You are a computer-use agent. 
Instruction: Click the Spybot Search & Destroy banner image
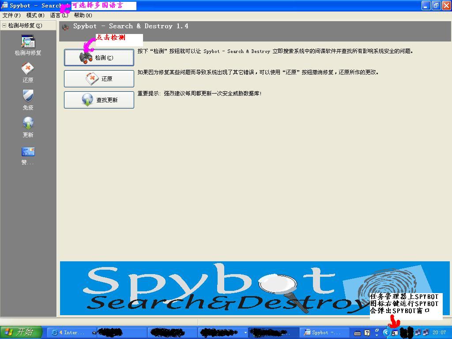click(255, 288)
